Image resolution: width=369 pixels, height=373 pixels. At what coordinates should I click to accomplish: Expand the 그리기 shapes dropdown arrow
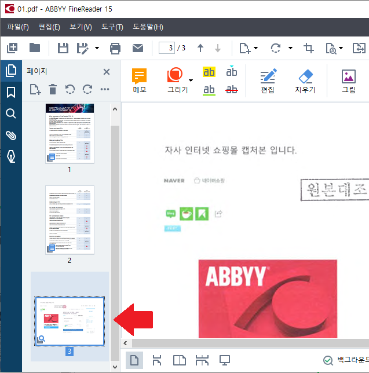tap(191, 81)
